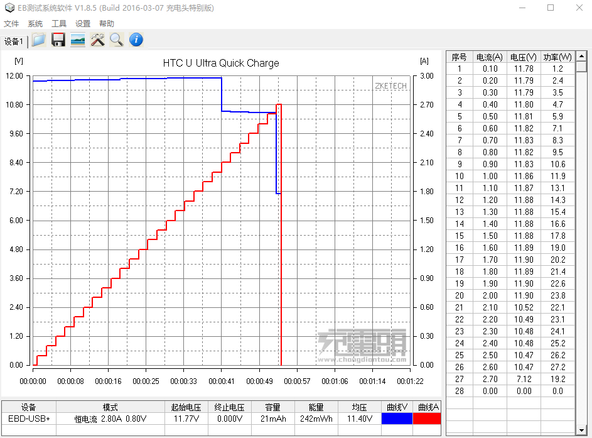This screenshot has height=438, width=592.
Task: Open the 系统 menu
Action: coord(35,24)
